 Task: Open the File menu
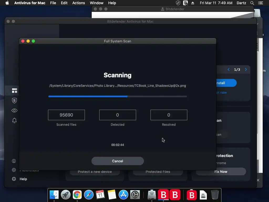(x=53, y=3)
